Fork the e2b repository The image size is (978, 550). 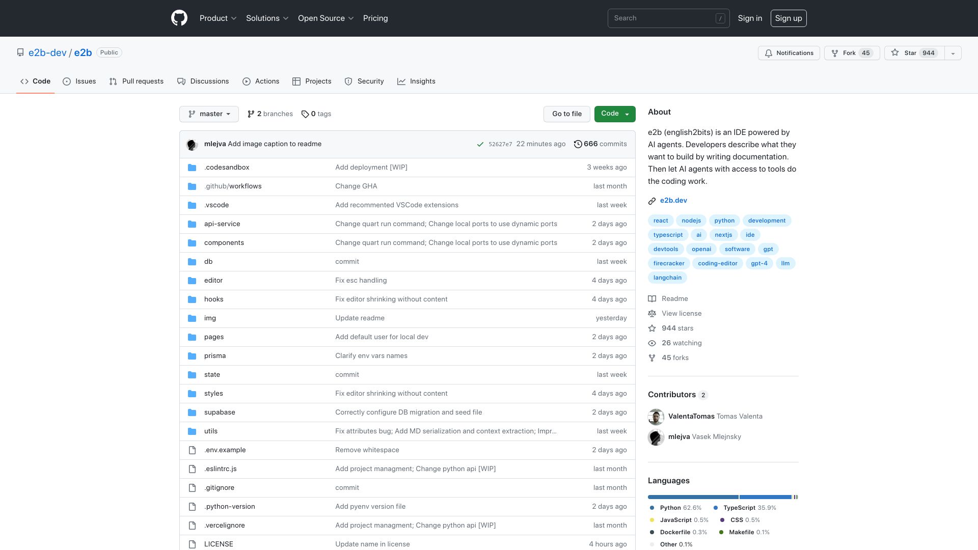click(x=852, y=53)
